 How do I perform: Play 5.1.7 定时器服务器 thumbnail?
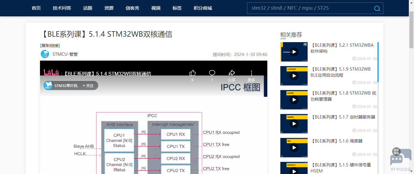coord(294,123)
